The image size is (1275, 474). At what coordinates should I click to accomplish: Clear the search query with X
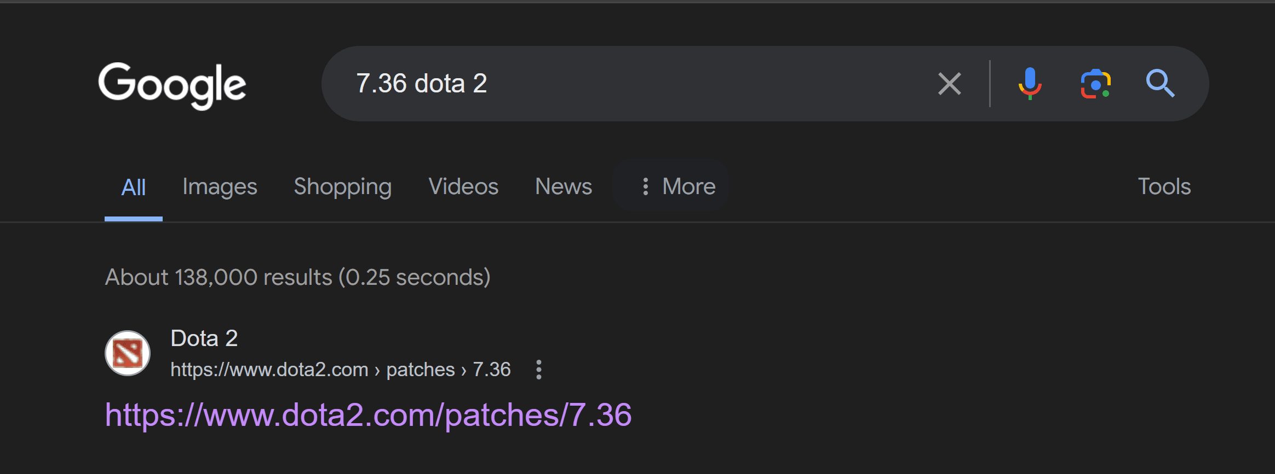click(x=949, y=84)
